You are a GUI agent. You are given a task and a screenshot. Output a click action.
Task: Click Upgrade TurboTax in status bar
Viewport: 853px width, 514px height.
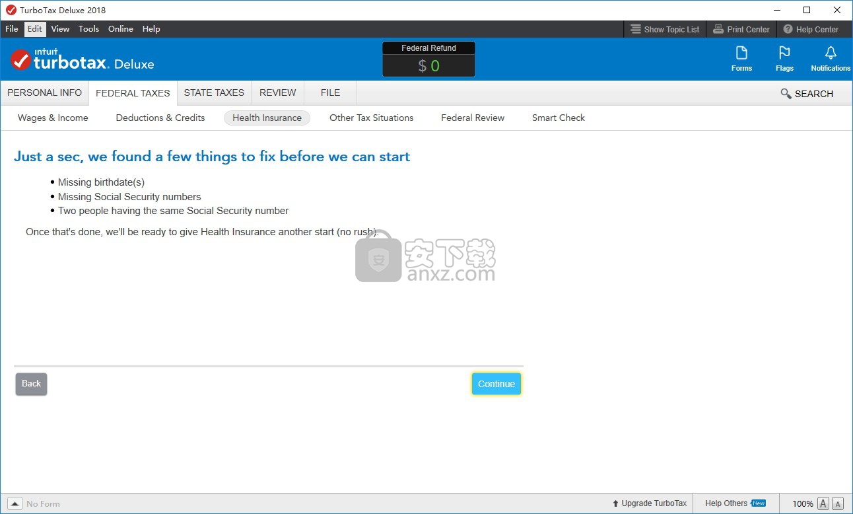coord(650,503)
